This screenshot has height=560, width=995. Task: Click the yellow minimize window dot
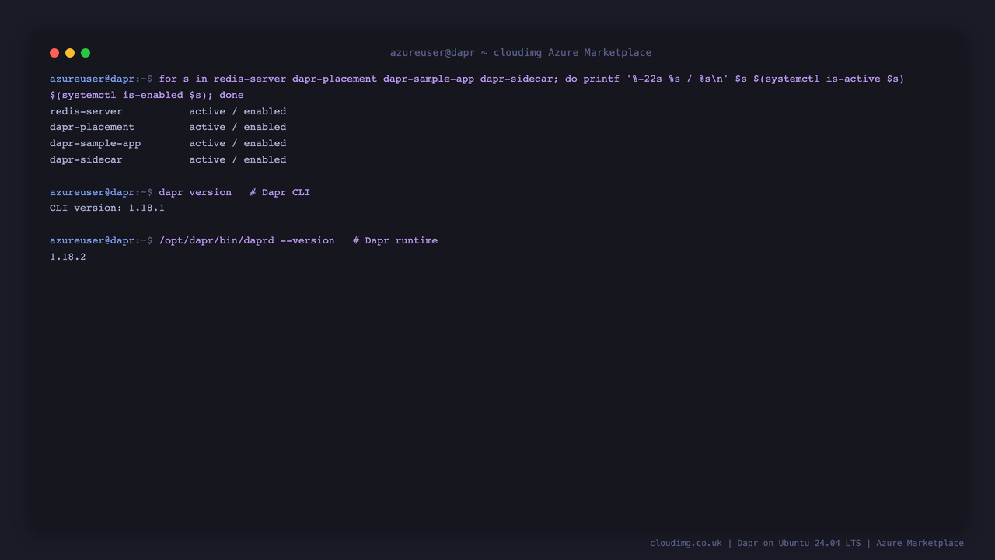point(70,53)
